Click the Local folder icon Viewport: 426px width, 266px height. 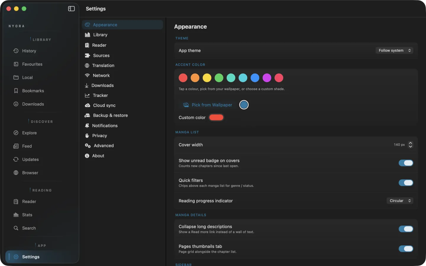pos(16,77)
